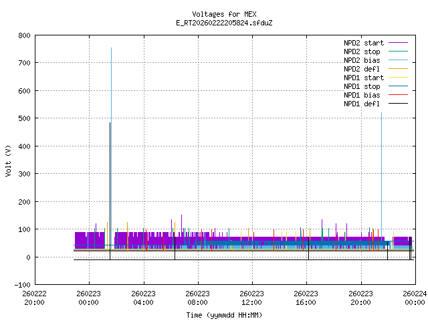Click the 500 tick on the voltage axis

tap(23, 118)
